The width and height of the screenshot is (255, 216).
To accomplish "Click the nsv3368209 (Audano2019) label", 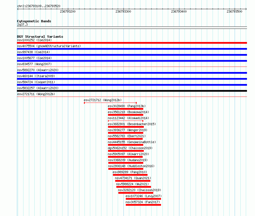I will click(128, 160).
